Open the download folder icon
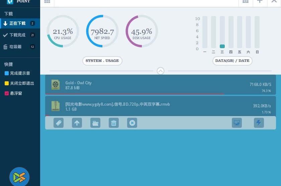Viewport: 281px width, 186px height. click(x=95, y=123)
